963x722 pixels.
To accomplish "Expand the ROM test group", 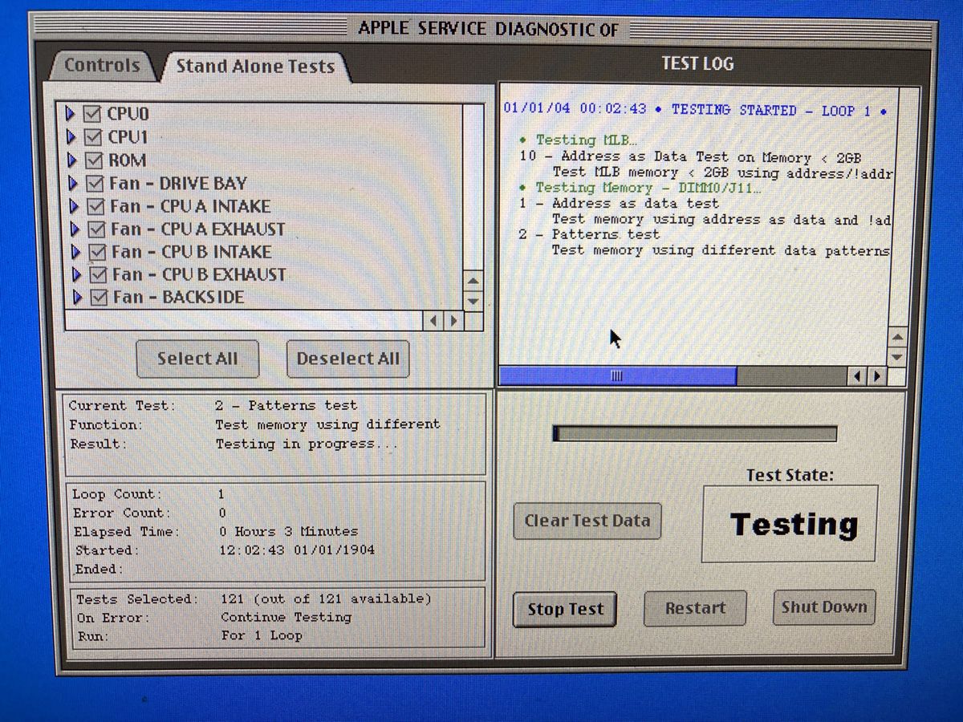I will 73,160.
